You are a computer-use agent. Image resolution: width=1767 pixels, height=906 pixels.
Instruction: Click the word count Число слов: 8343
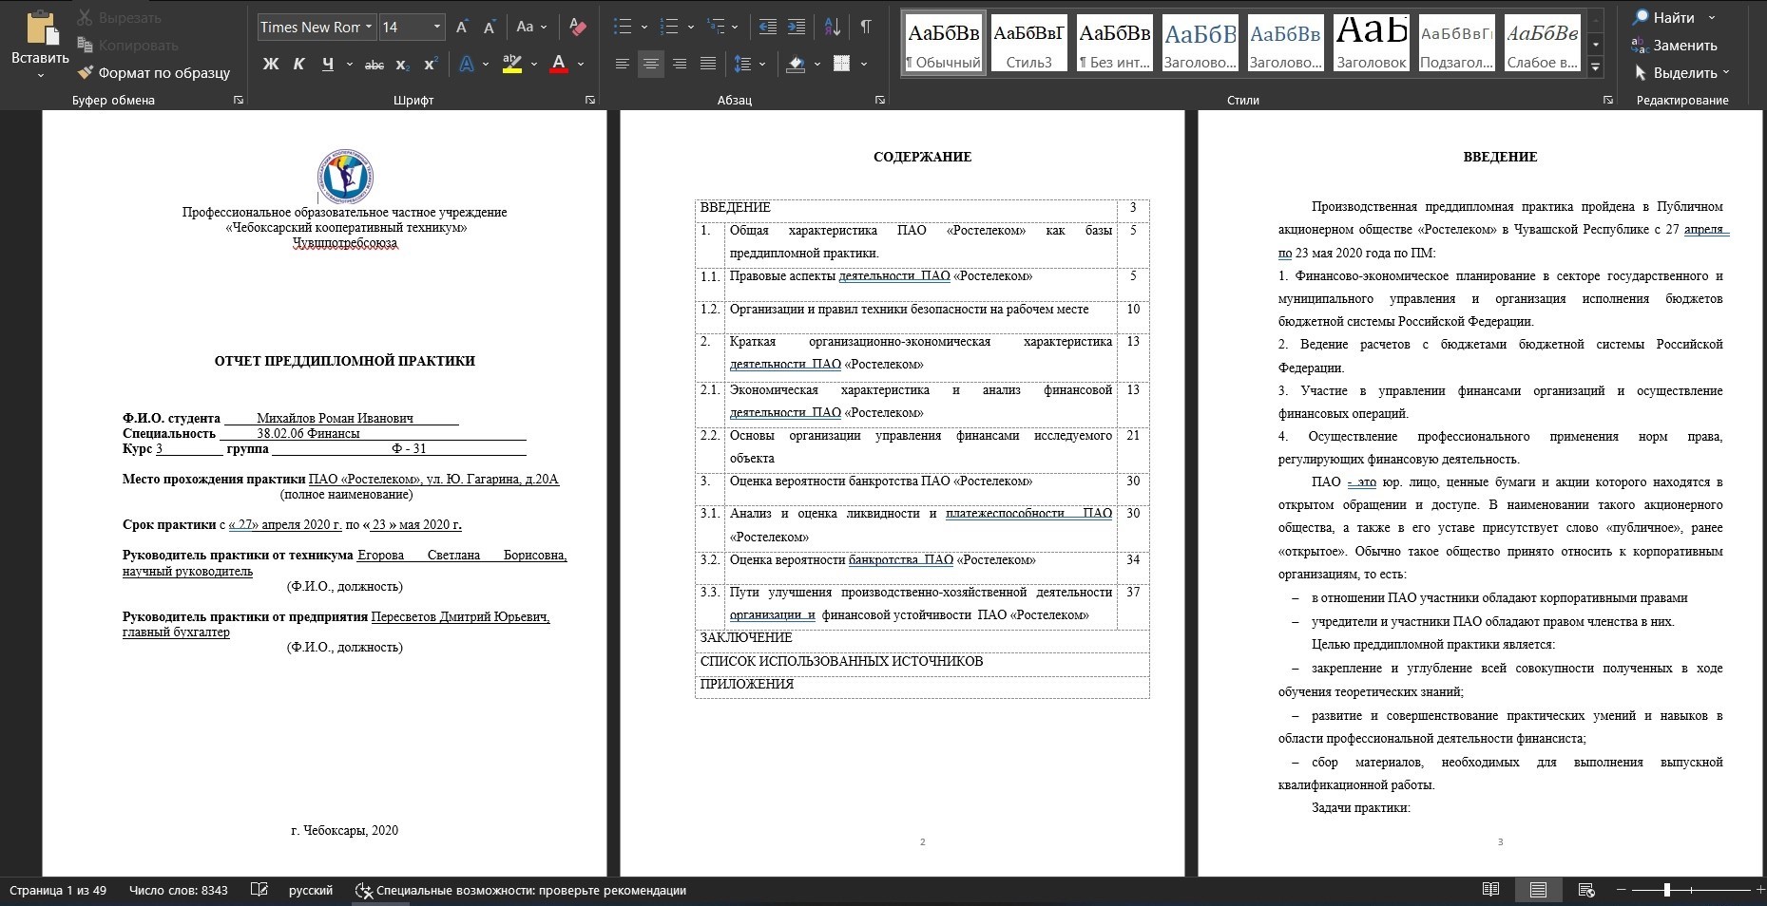[x=178, y=891]
